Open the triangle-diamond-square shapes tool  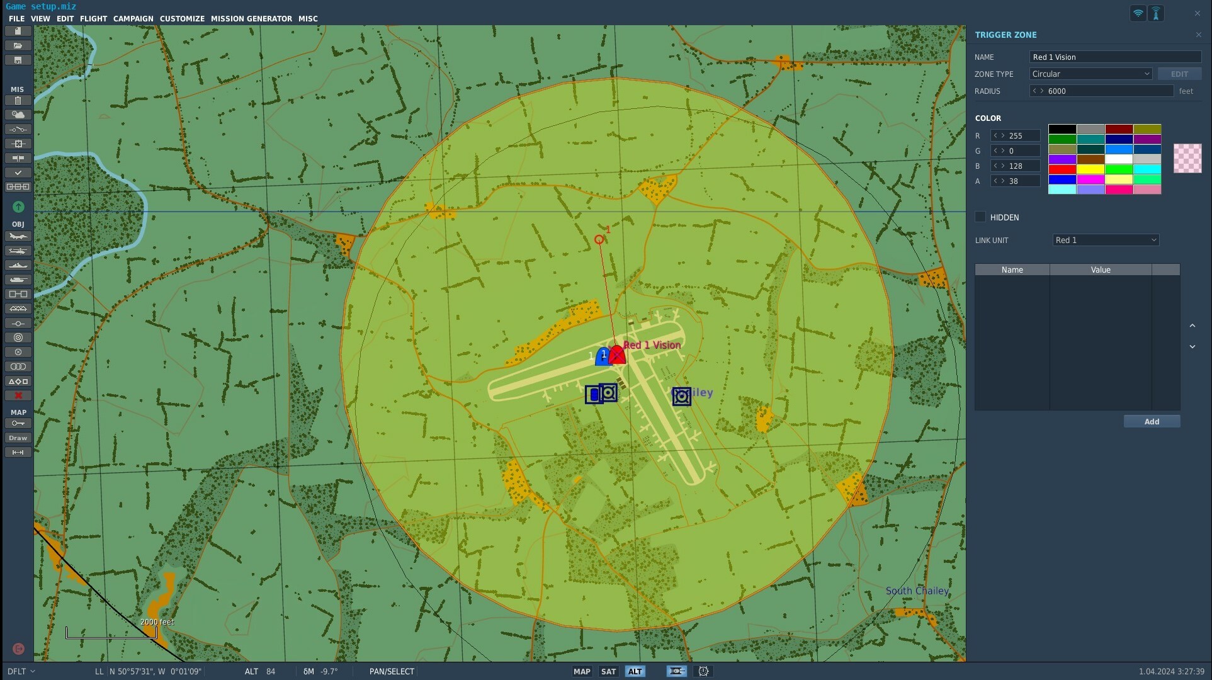pos(18,381)
